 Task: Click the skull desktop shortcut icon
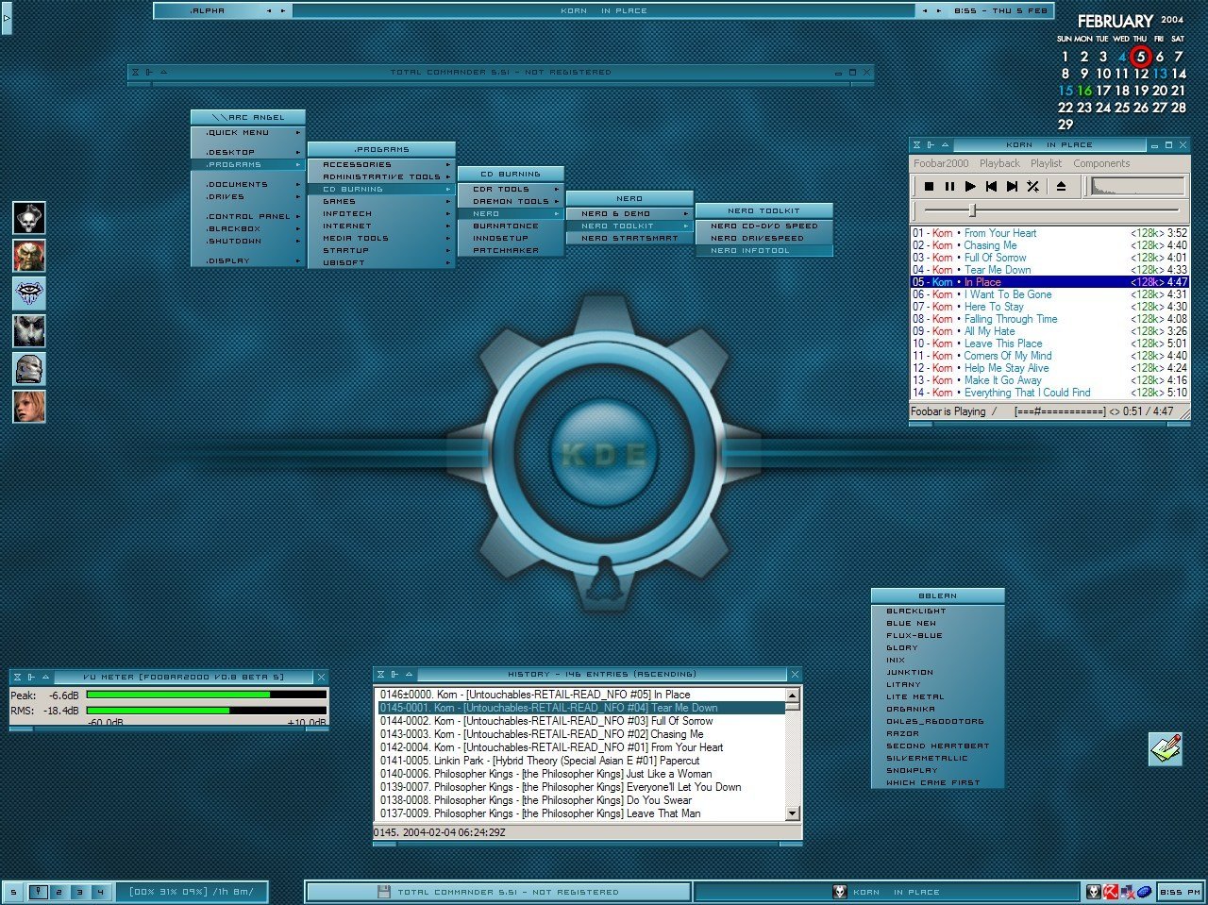29,218
